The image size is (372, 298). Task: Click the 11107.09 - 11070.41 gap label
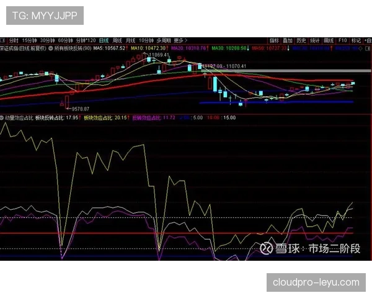click(224, 66)
